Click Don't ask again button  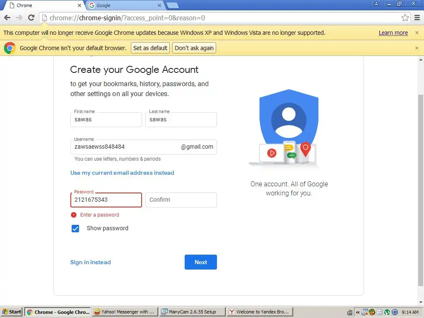click(x=194, y=48)
